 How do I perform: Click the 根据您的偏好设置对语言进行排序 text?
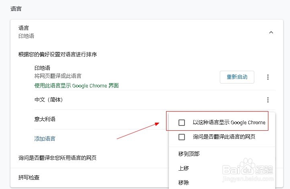57,54
